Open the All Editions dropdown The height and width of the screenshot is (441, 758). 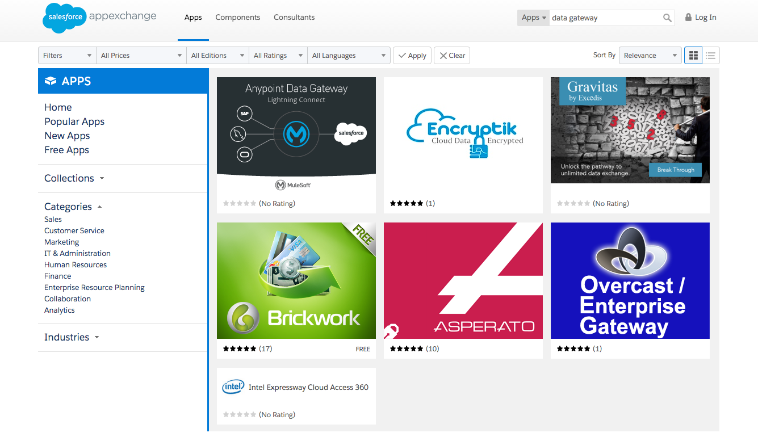[218, 55]
